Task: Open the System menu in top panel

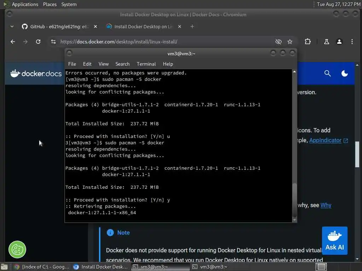Action: point(69,4)
